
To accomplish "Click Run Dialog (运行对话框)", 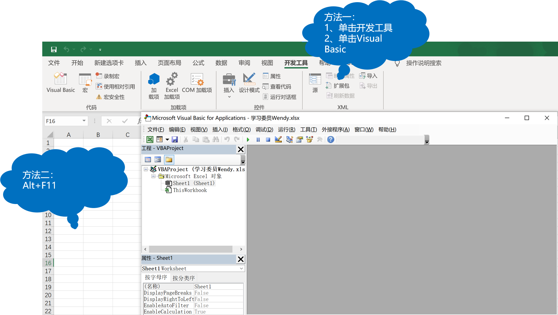I will [x=279, y=97].
